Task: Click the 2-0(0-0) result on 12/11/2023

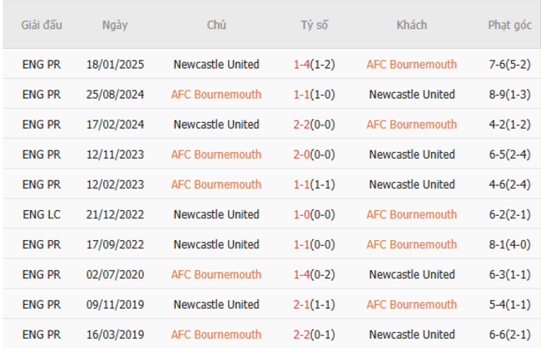Action: tap(314, 154)
